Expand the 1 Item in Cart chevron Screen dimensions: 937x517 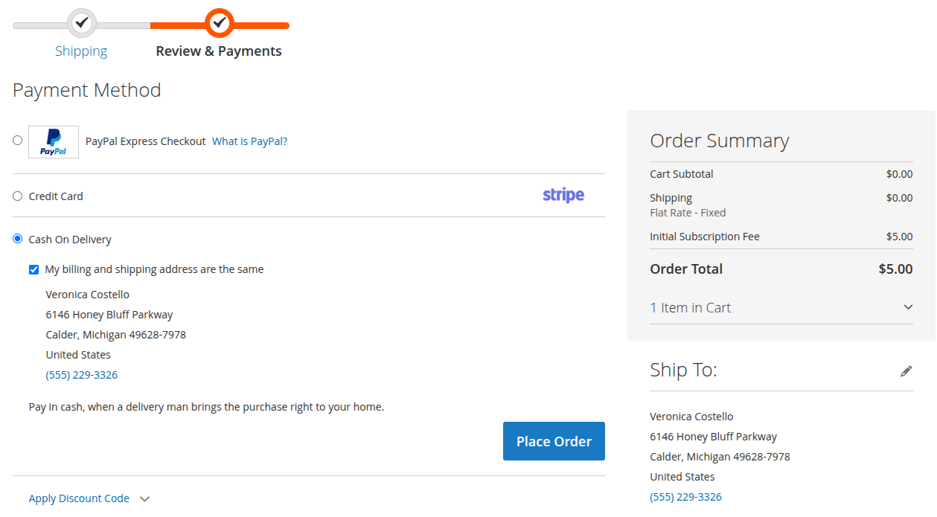pyautogui.click(x=908, y=307)
